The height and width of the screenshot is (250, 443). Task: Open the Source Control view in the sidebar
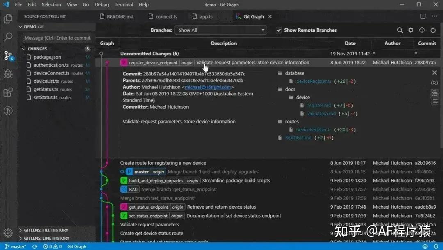pyautogui.click(x=8, y=55)
